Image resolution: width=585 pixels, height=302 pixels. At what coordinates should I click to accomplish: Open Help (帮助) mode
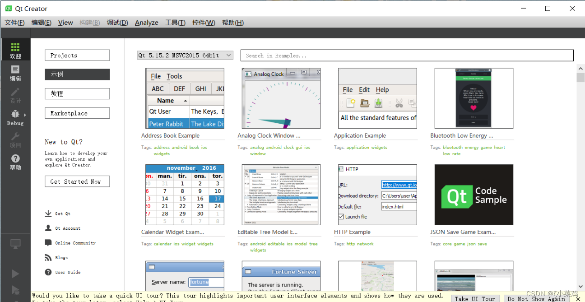(15, 162)
